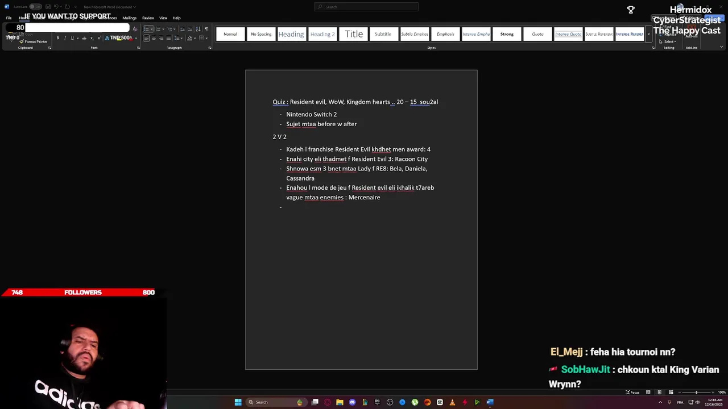Click the Word search box
728x409 pixels.
click(366, 7)
